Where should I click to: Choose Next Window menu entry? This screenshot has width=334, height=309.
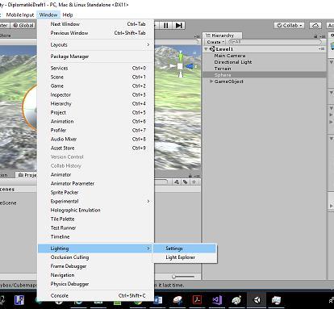coord(96,24)
